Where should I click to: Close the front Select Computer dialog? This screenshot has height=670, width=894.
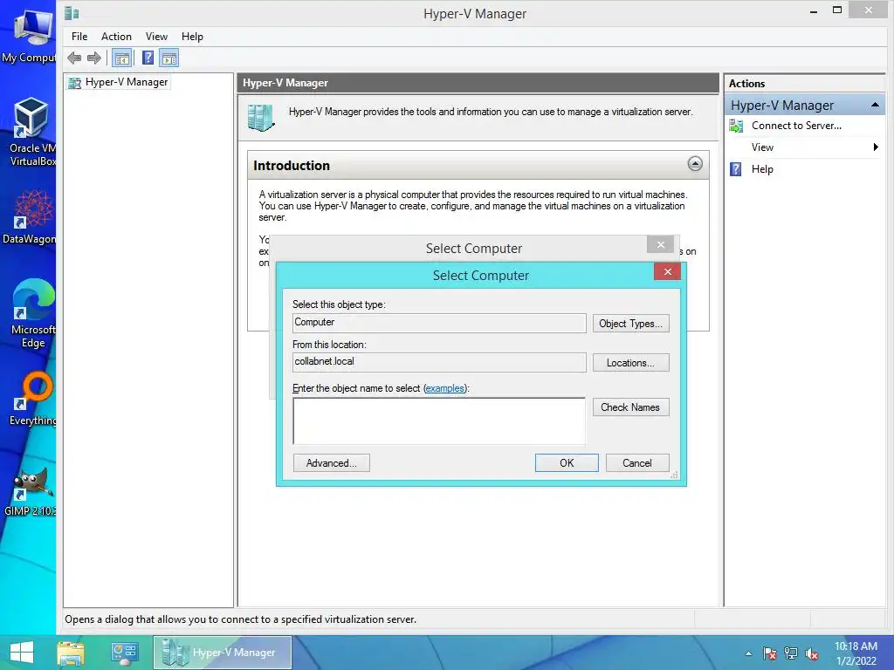(667, 272)
